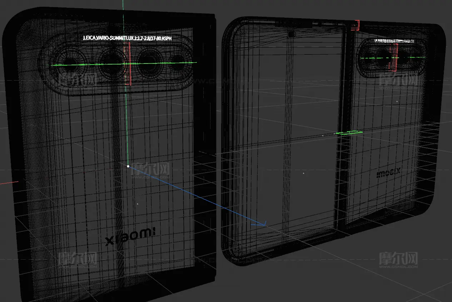Select the punch-hole front camera on the unfolded screen
The width and height of the screenshot is (452, 302).
291,34
